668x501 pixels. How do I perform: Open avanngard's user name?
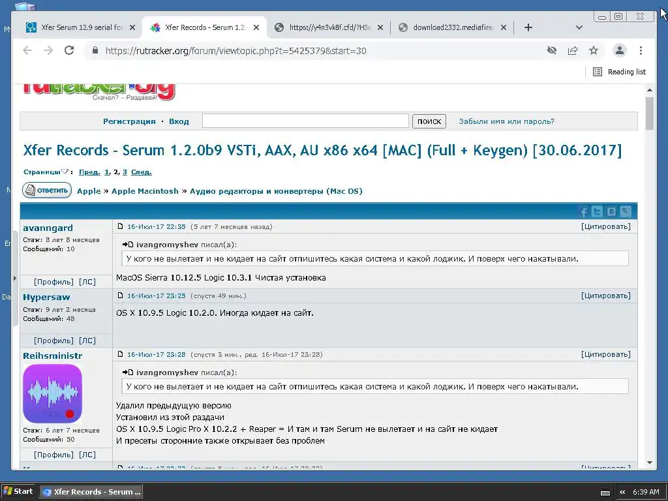coord(48,228)
